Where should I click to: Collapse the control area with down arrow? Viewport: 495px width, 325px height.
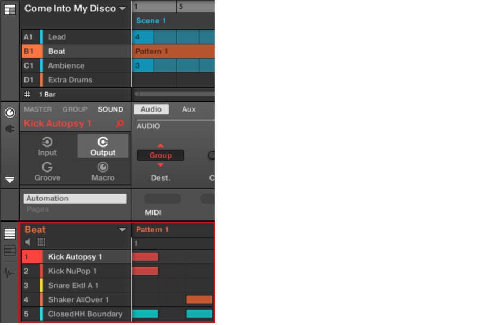[x=10, y=180]
